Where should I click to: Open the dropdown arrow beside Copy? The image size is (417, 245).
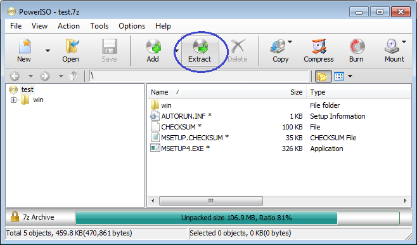tap(290, 42)
